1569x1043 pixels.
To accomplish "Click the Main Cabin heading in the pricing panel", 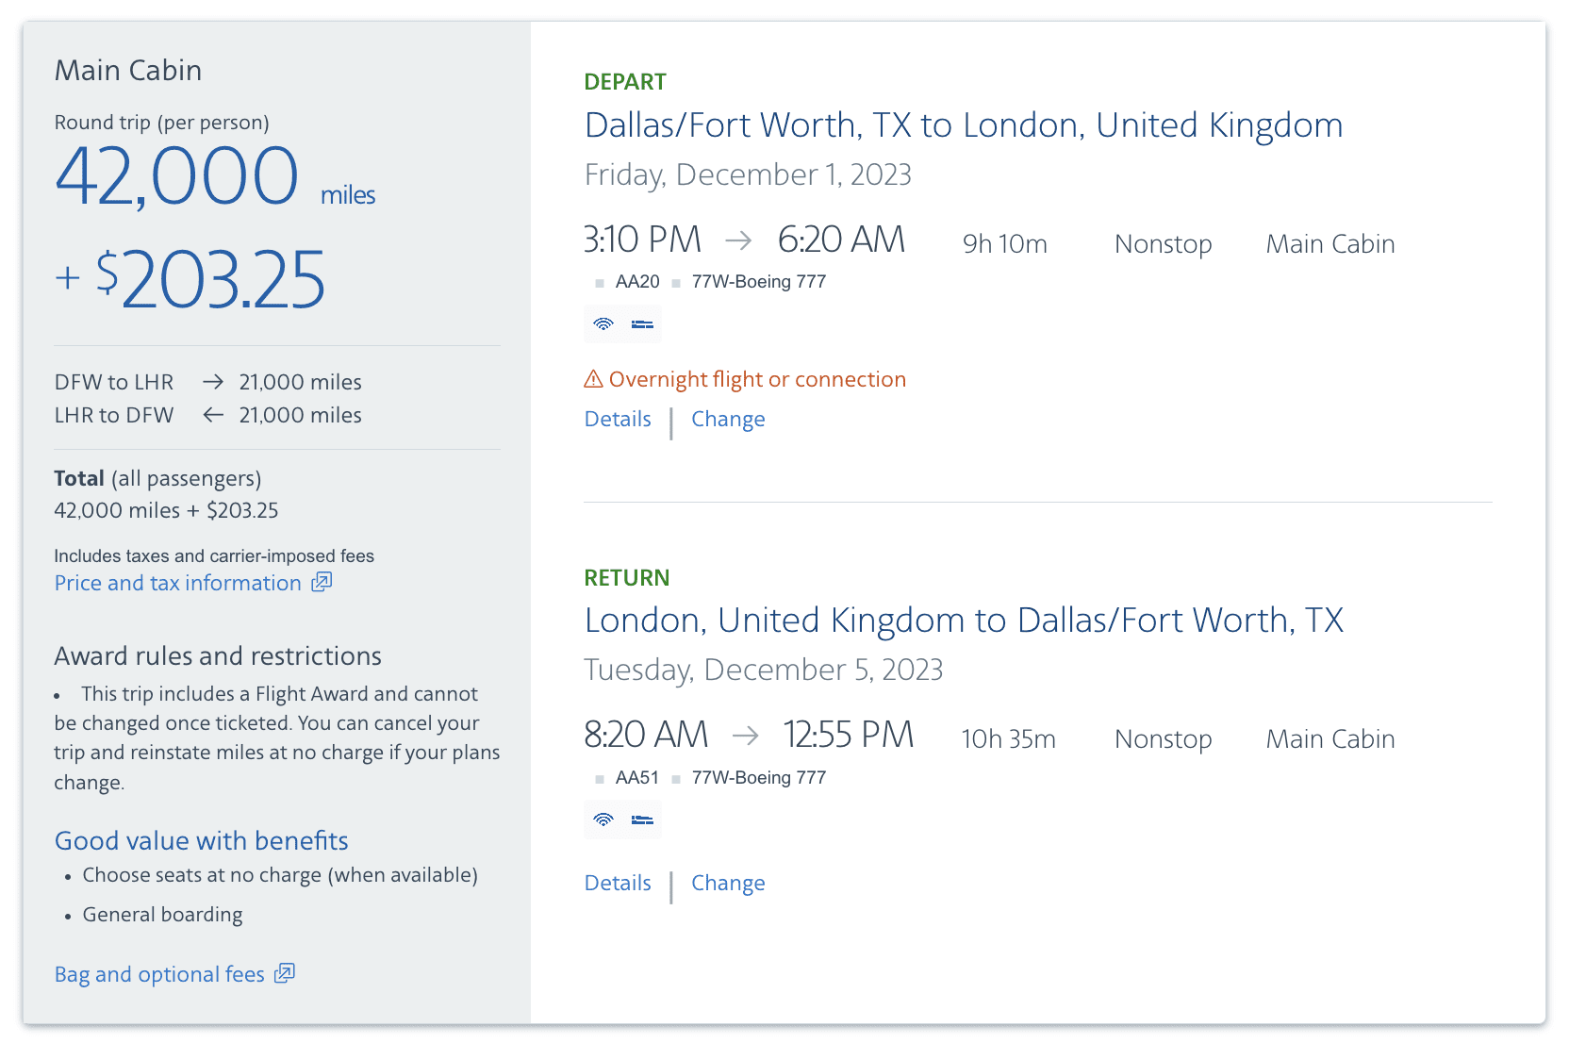I will pos(127,70).
